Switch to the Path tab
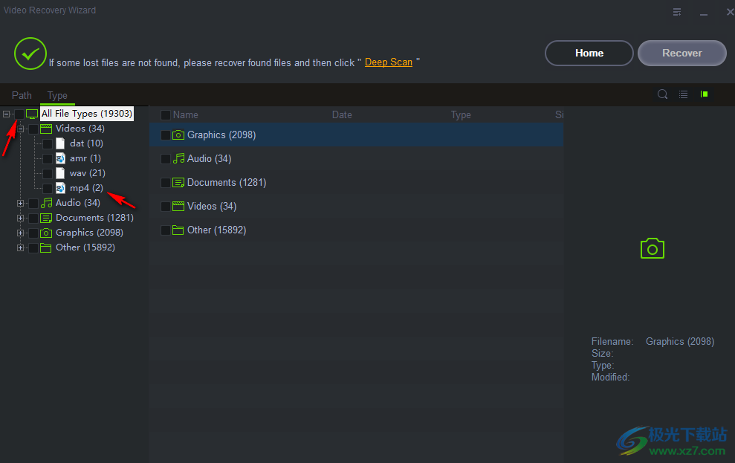This screenshot has width=735, height=463. coord(22,95)
